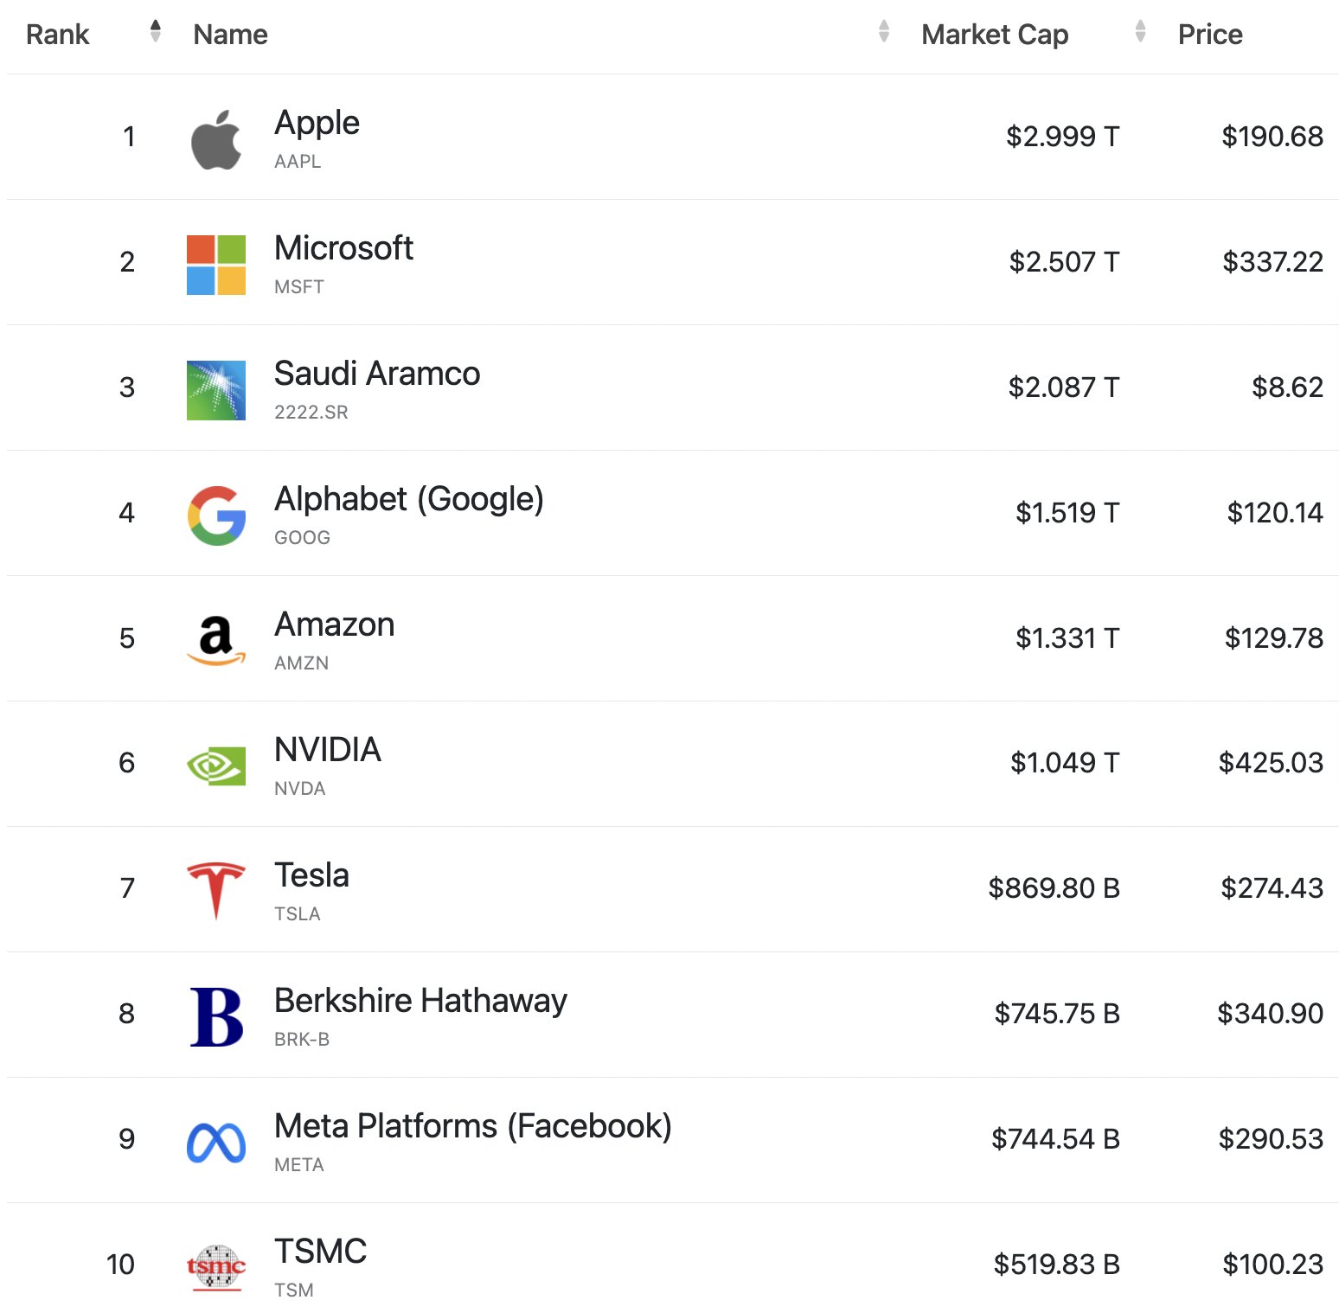Open the Berkshire Hathaway company link
This screenshot has width=1339, height=1313.
click(x=421, y=1001)
